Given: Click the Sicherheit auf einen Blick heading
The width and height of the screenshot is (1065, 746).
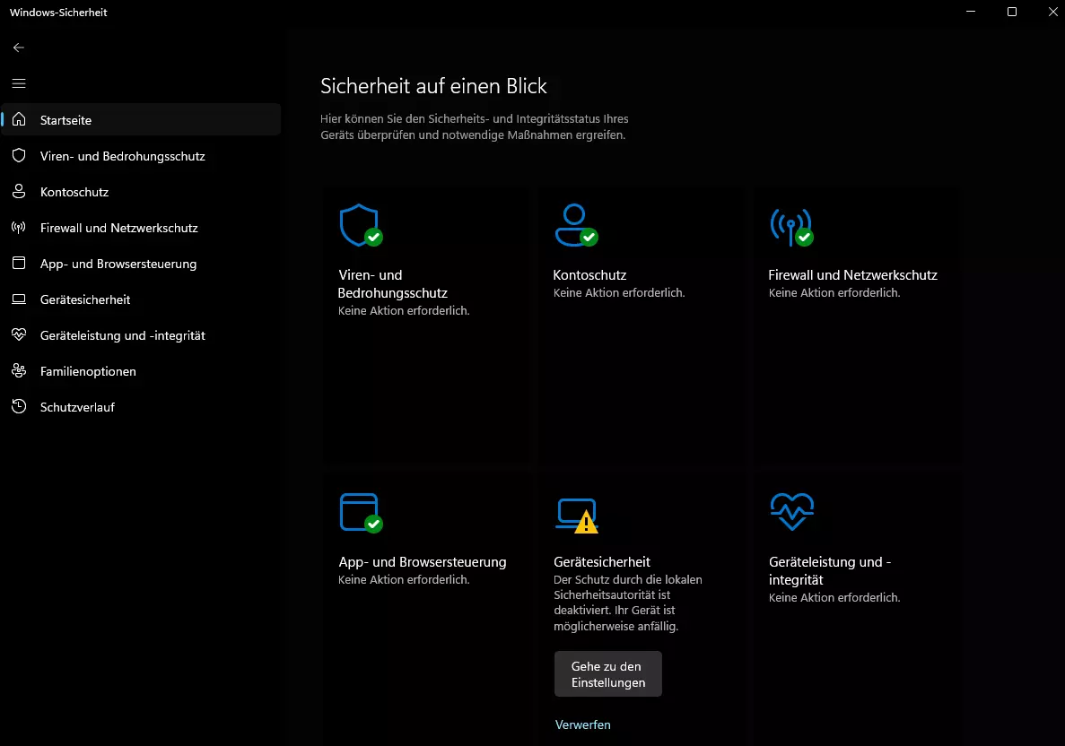Looking at the screenshot, I should pos(433,85).
